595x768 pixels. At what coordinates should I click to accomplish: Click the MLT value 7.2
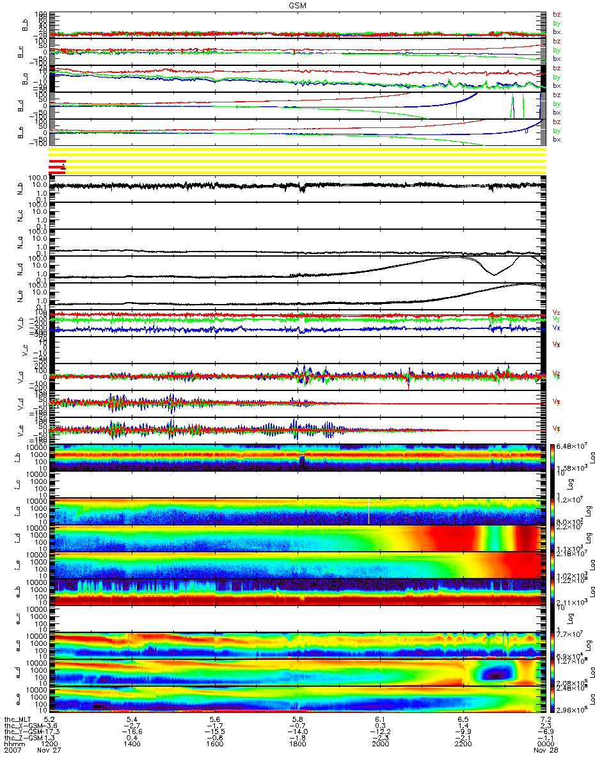pos(546,720)
